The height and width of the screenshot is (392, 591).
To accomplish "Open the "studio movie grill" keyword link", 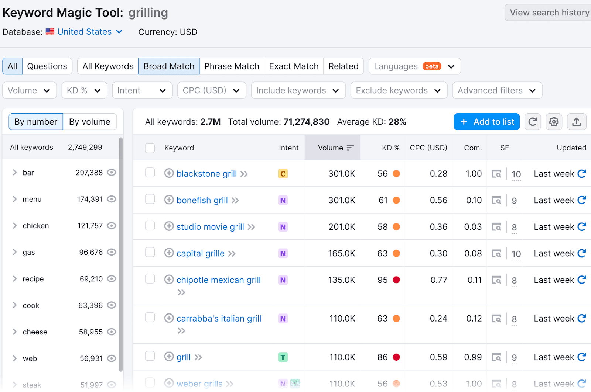I will tap(210, 226).
